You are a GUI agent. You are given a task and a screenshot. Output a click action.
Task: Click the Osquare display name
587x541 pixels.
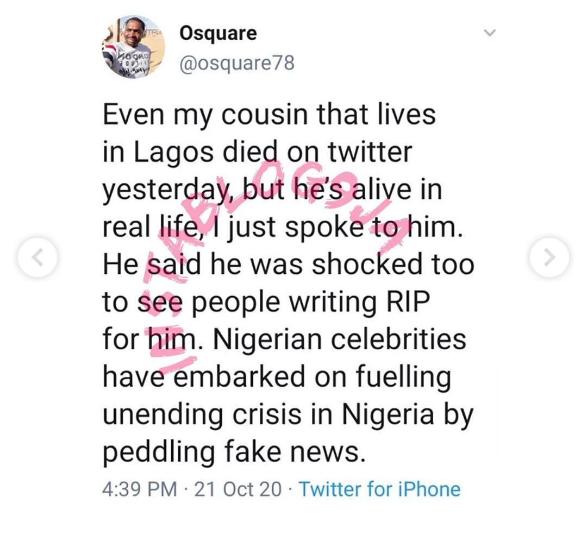pyautogui.click(x=217, y=33)
